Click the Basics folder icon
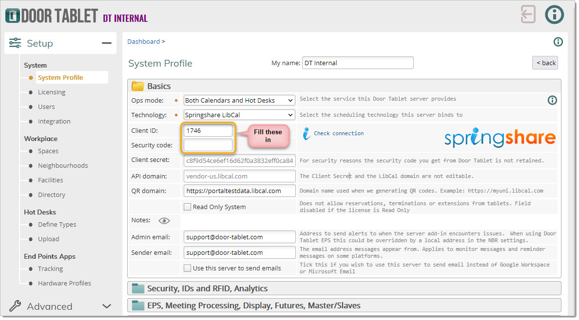 (x=138, y=86)
